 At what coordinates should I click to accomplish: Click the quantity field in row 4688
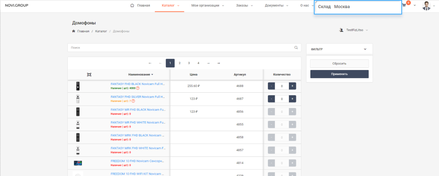pyautogui.click(x=282, y=86)
